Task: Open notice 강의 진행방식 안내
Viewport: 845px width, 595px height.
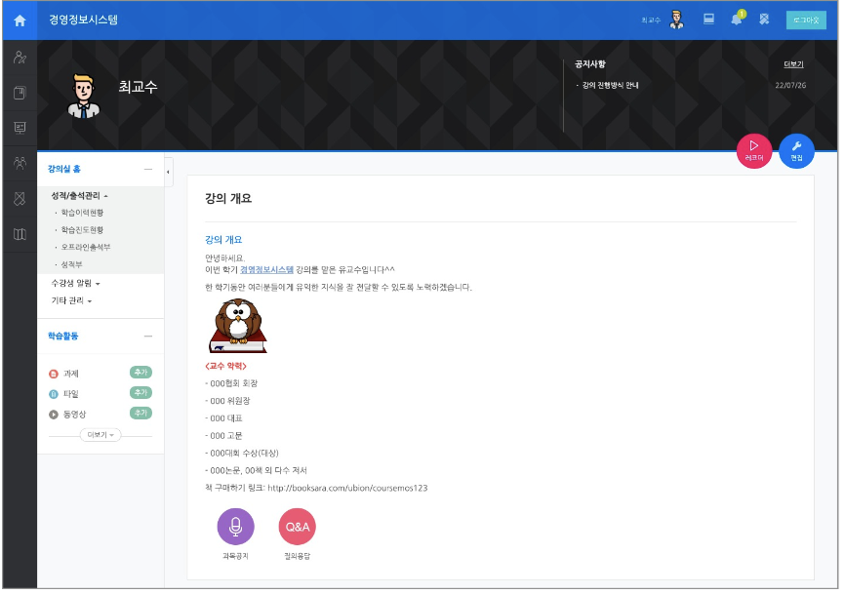Action: click(610, 85)
